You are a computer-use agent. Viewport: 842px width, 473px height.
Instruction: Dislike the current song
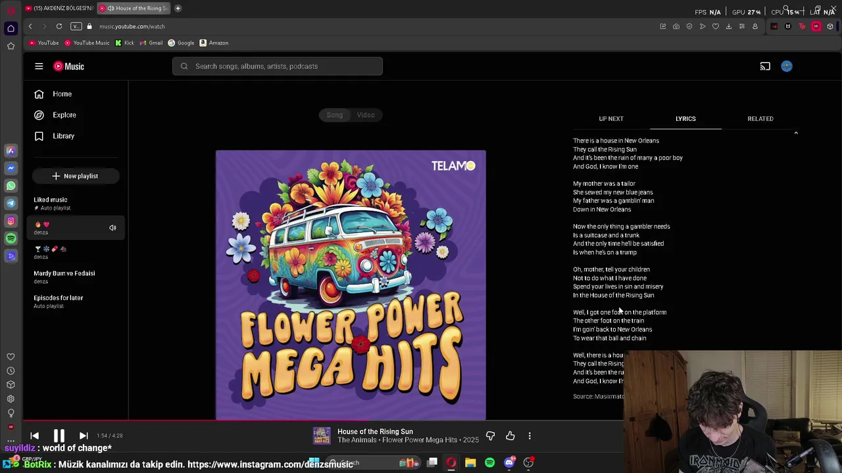pyautogui.click(x=490, y=436)
